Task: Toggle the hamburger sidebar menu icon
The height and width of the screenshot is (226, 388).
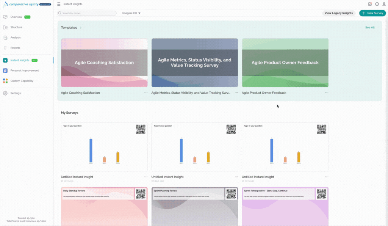Action: [59, 4]
